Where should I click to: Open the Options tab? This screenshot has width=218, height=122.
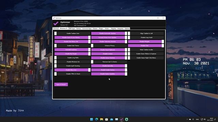[x=127, y=28]
